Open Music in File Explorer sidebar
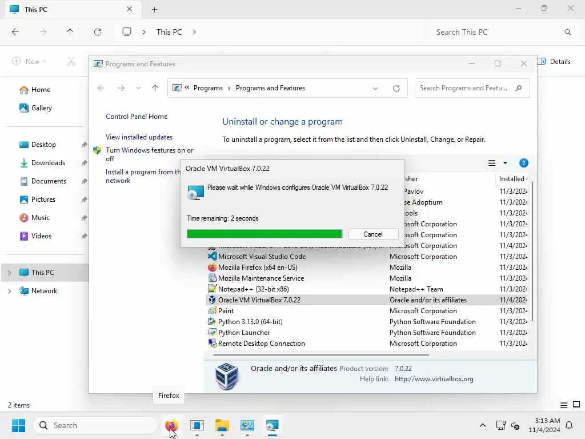Screen dimensions: 585x439 [41, 218]
